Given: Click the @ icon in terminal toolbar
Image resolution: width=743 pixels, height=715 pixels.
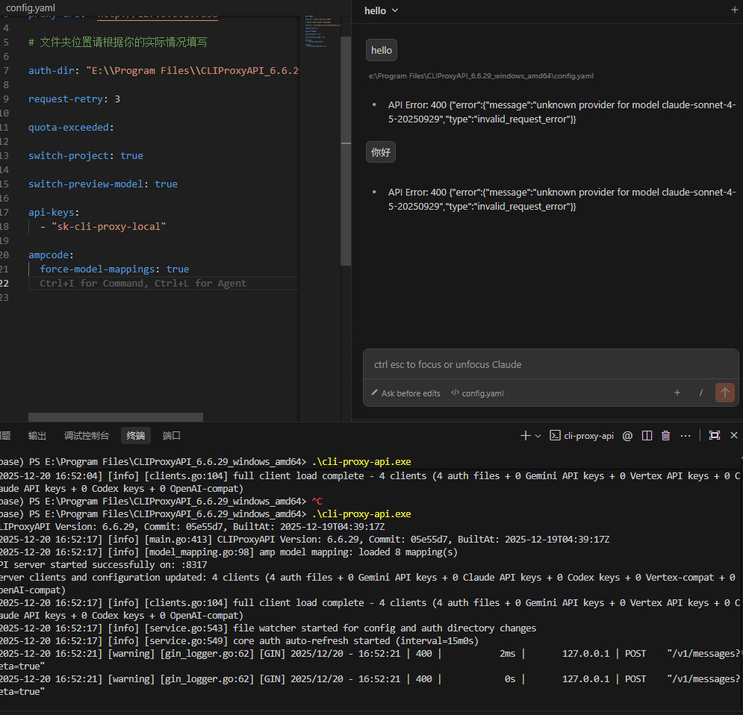Looking at the screenshot, I should click(627, 436).
